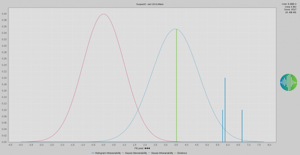This screenshot has width=300, height=155.
Task: Click the top of the green Evidence line
Action: pyautogui.click(x=176, y=30)
